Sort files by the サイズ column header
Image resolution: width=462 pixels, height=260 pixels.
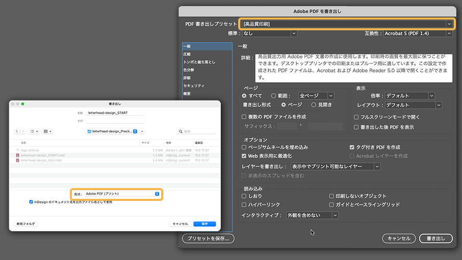pos(145,143)
